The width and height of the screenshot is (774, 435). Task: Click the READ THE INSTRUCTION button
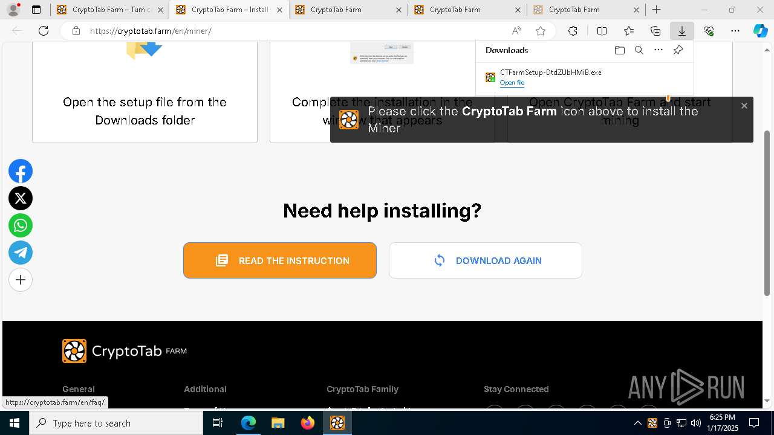click(x=280, y=260)
